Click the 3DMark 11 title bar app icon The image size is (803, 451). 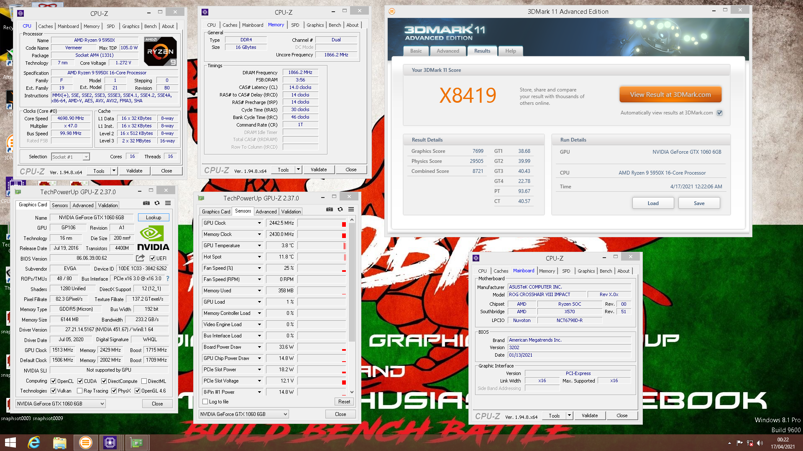[392, 12]
